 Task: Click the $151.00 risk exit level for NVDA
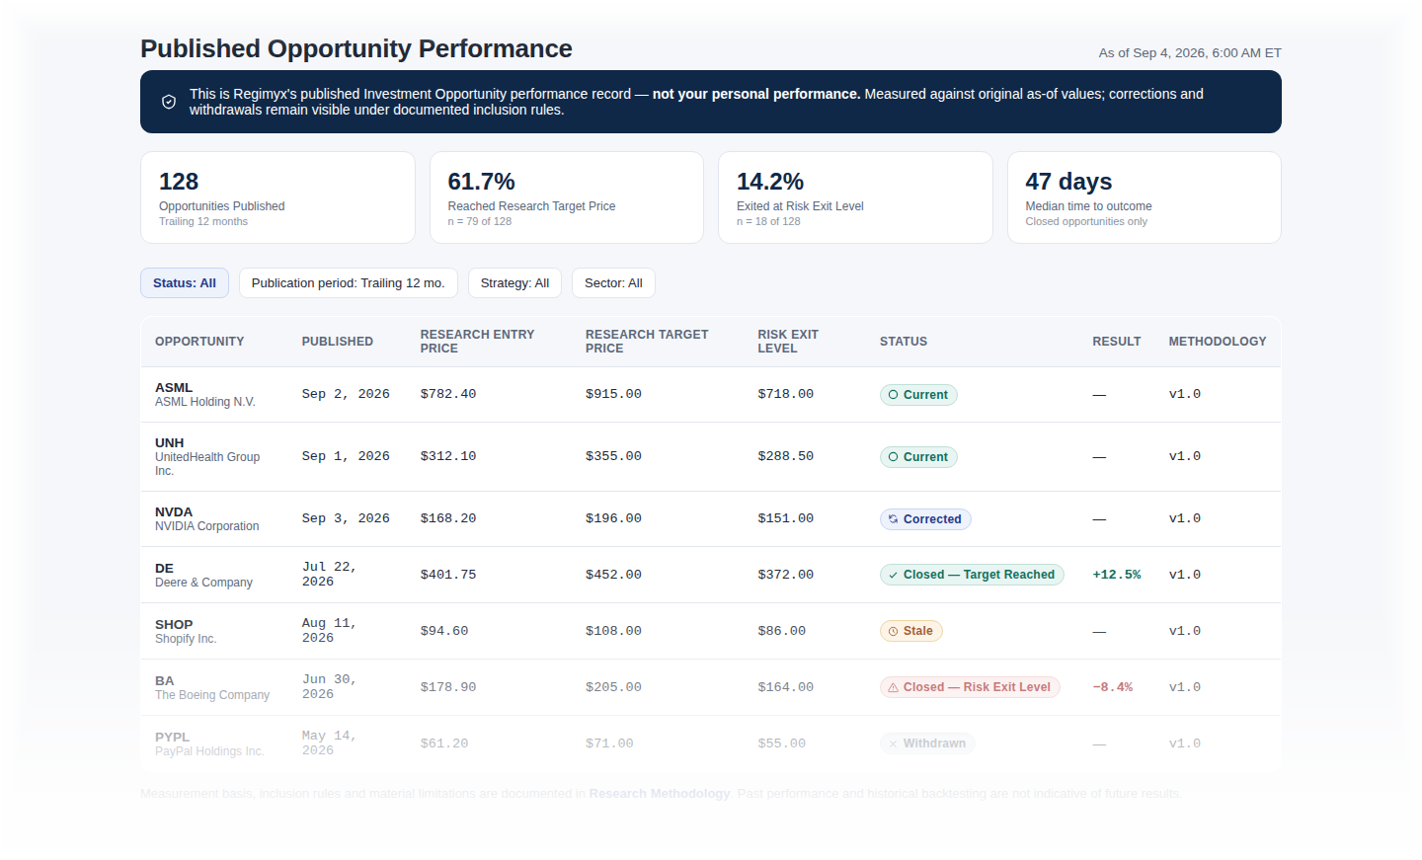point(786,518)
